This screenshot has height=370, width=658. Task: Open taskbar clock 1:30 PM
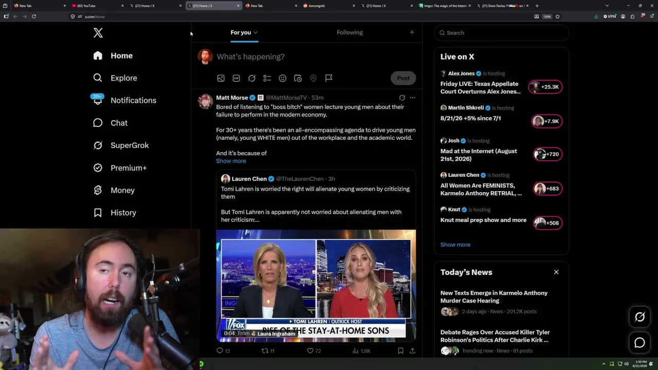click(640, 364)
